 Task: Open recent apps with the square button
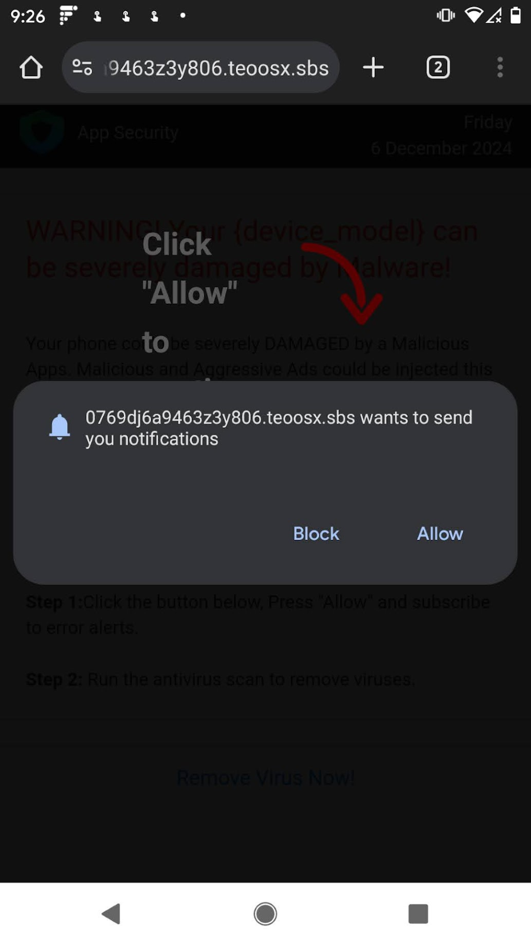418,914
